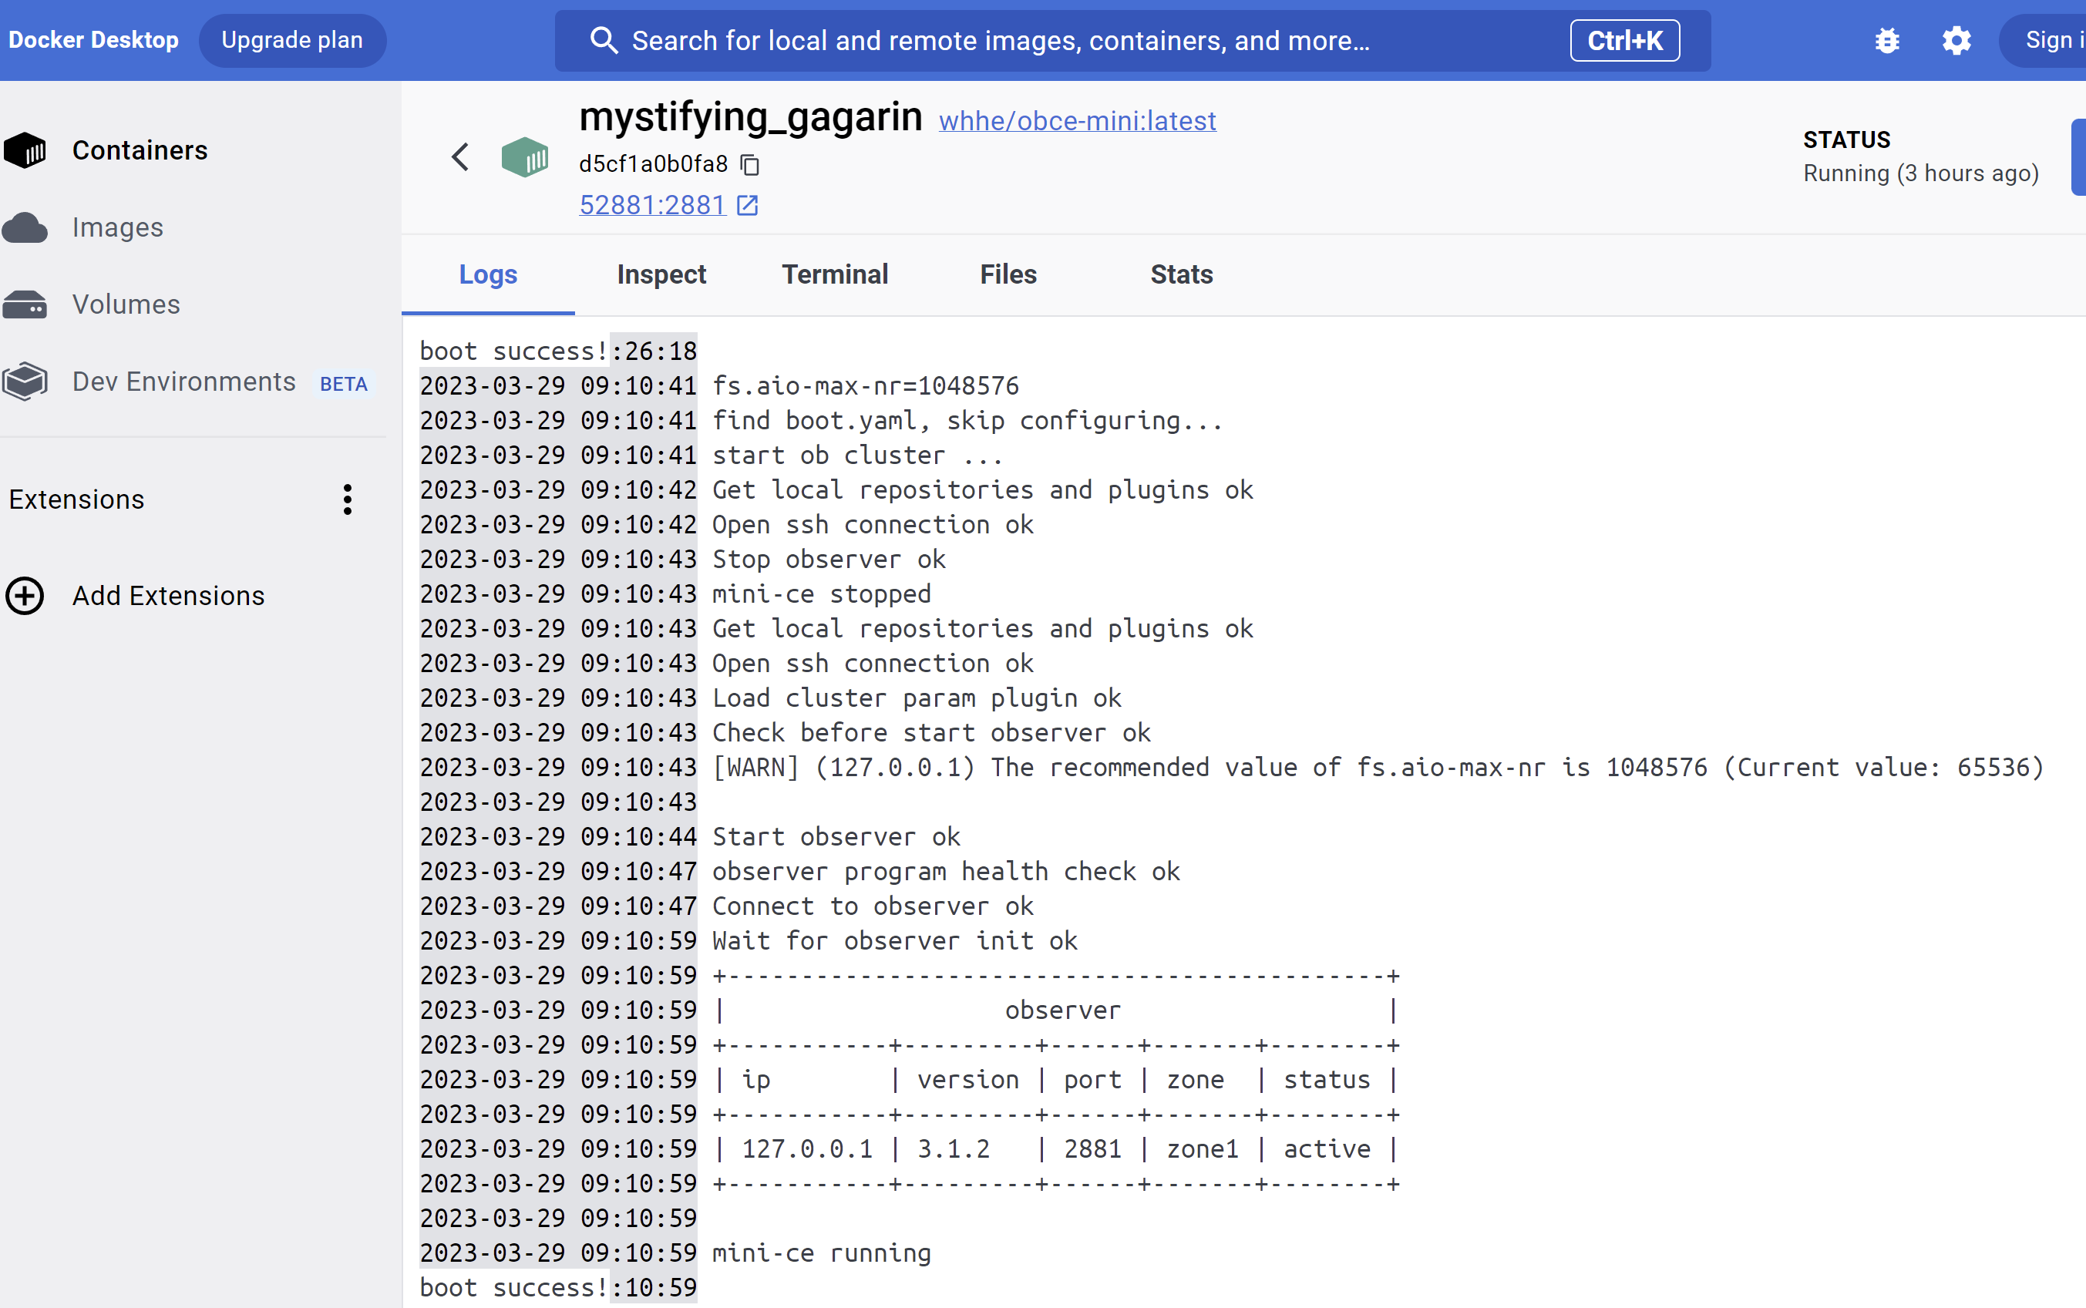Click the Images cloud icon in sidebar
This screenshot has height=1308, width=2086.
pos(25,227)
